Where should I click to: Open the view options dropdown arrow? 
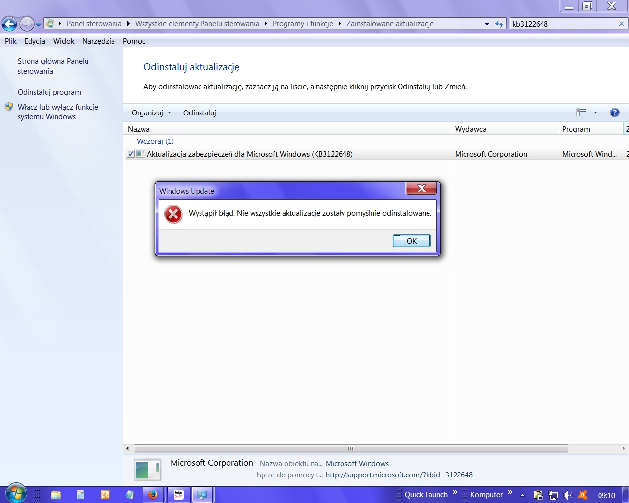(x=595, y=112)
